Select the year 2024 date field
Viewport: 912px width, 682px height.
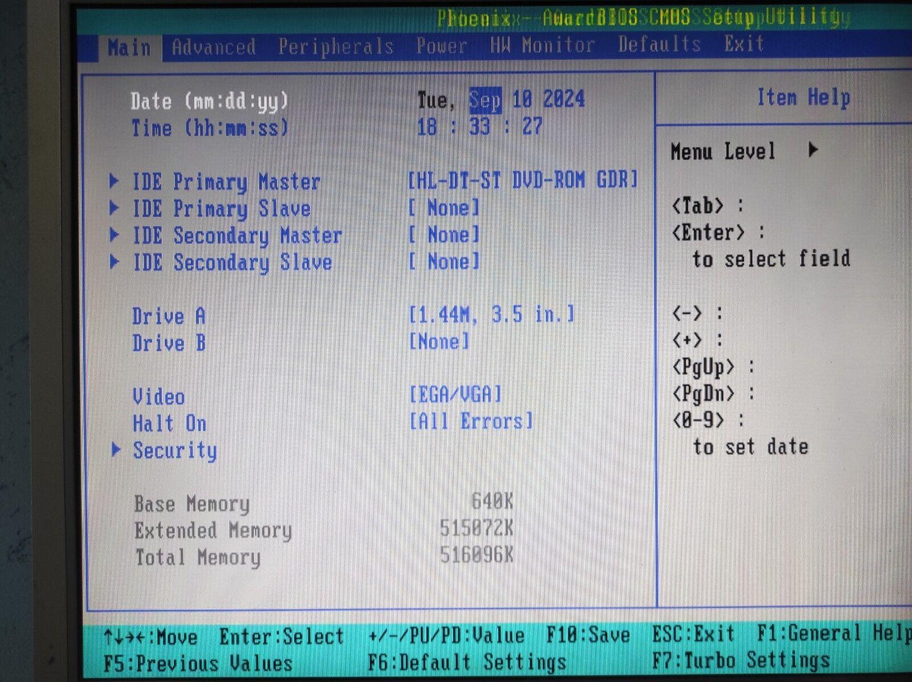pos(564,99)
